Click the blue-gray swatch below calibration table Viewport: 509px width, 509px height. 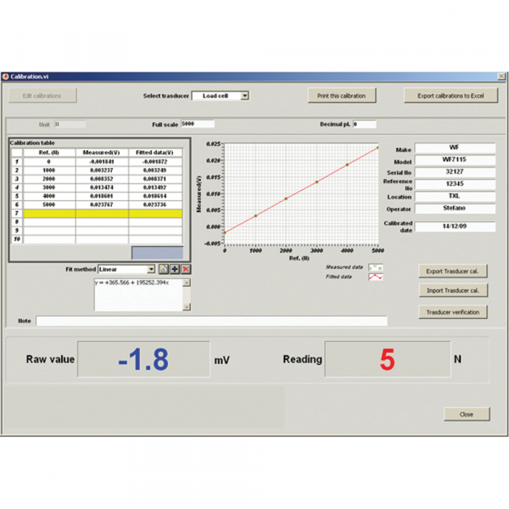coord(157,253)
